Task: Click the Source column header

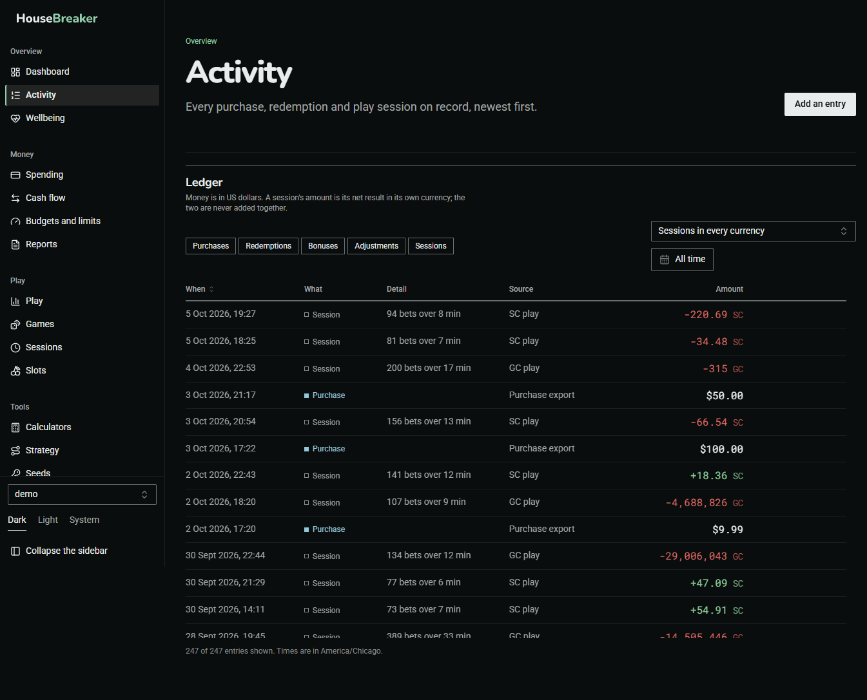Action: tap(521, 289)
